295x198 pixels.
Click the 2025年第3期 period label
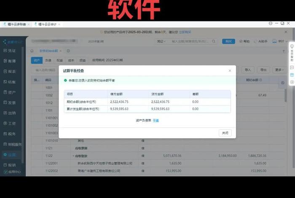[x=96, y=41]
